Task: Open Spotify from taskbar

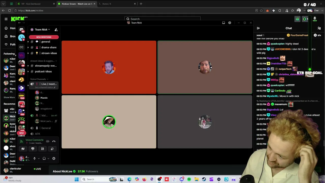Action: tap(189, 179)
